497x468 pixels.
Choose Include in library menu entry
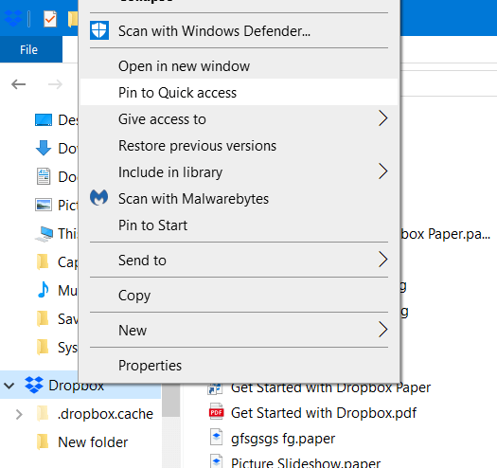239,172
